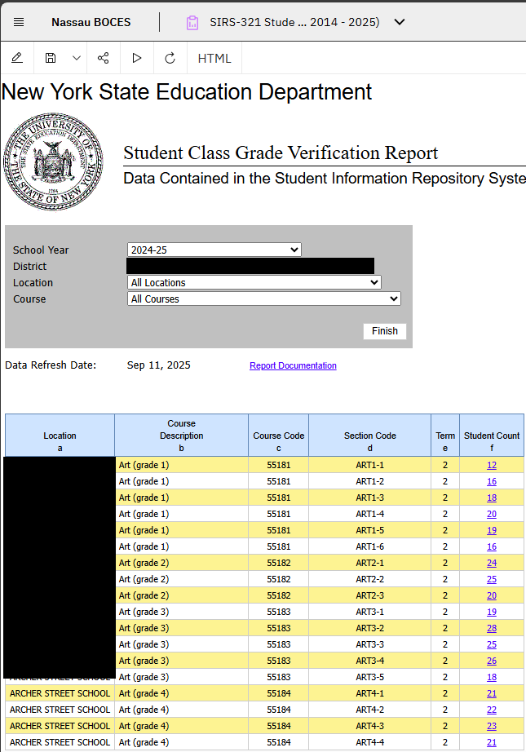Image resolution: width=526 pixels, height=752 pixels.
Task: Click the Term column header
Action: 445,436
